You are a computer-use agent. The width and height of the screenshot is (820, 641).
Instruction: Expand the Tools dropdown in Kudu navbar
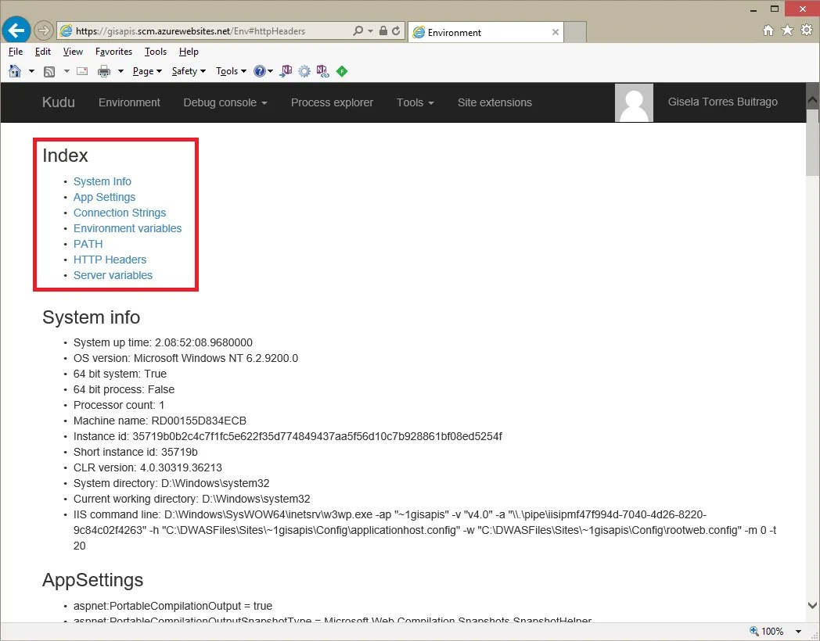415,102
